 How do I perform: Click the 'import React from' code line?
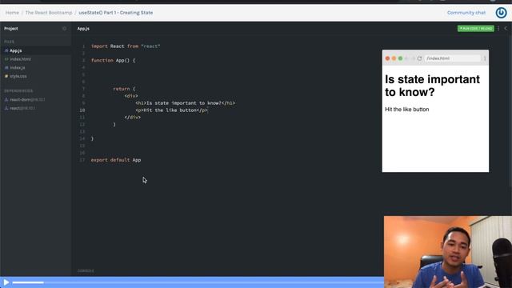[x=126, y=46]
